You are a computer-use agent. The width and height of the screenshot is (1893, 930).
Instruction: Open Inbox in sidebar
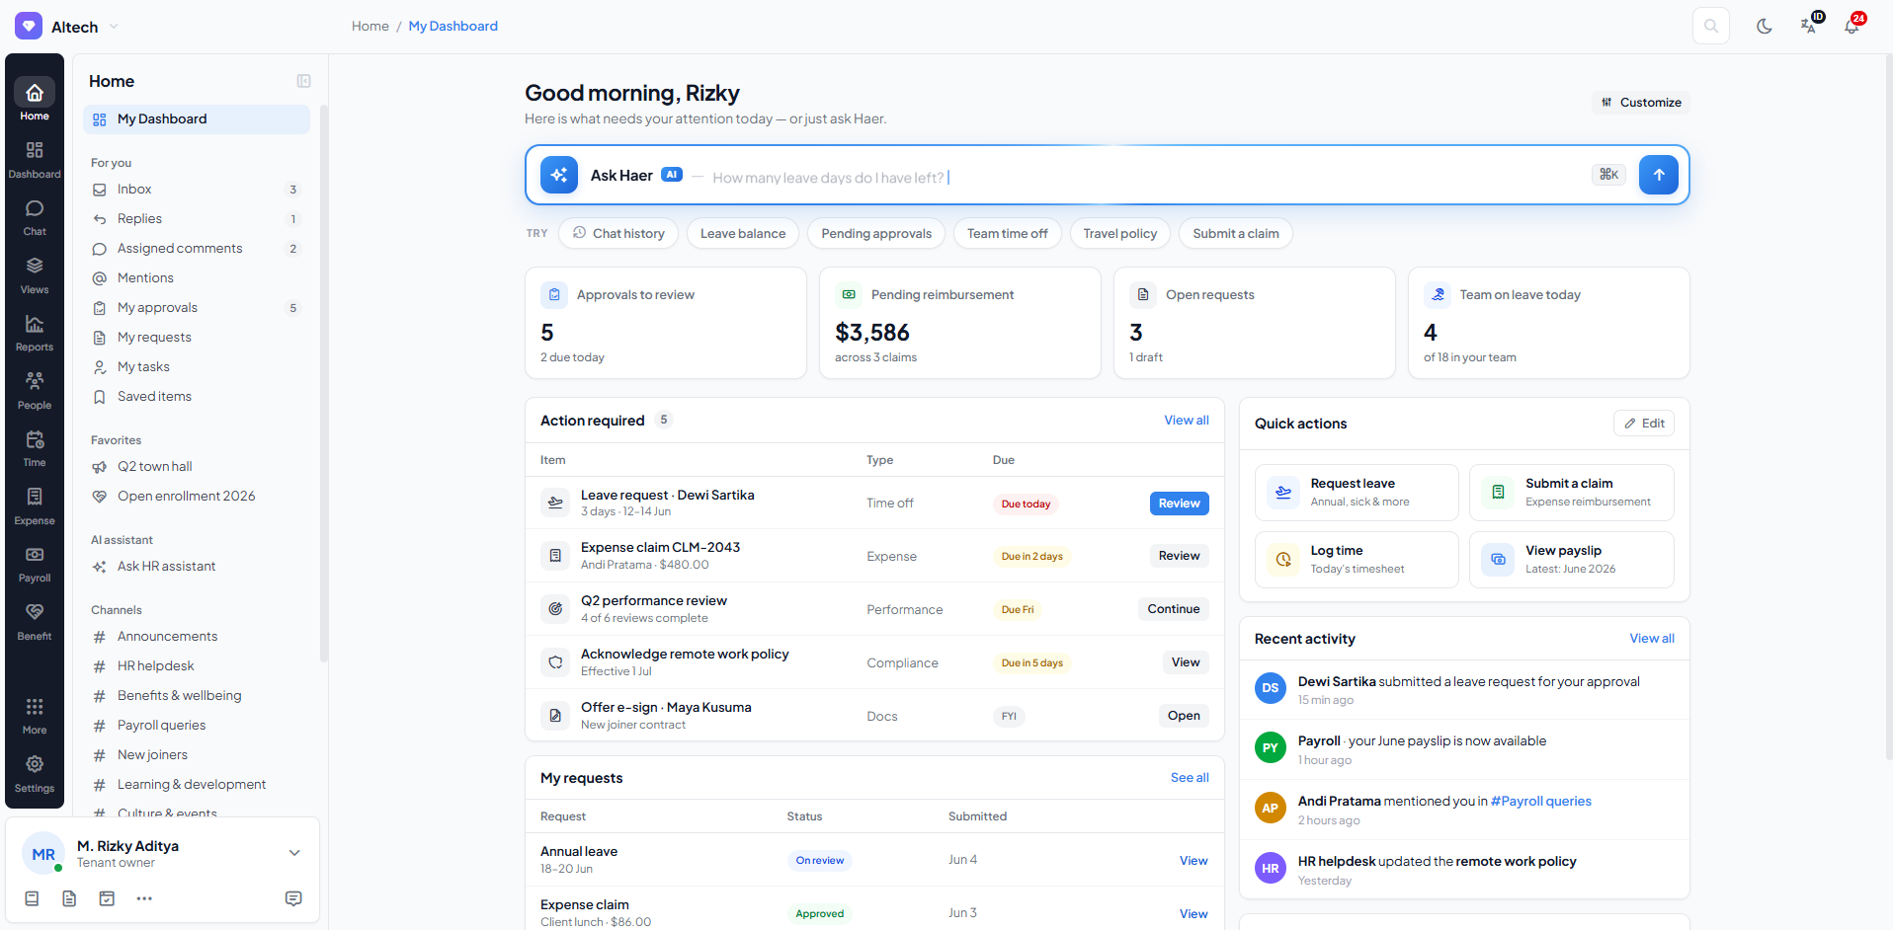coord(197,190)
